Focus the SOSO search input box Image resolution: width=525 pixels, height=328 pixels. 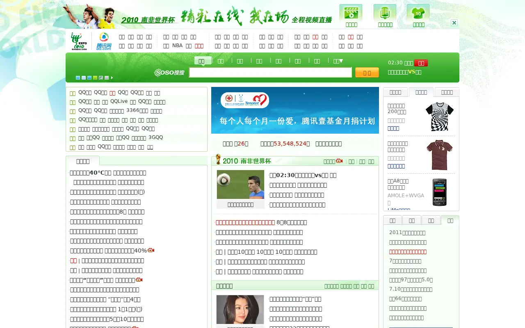pos(270,73)
